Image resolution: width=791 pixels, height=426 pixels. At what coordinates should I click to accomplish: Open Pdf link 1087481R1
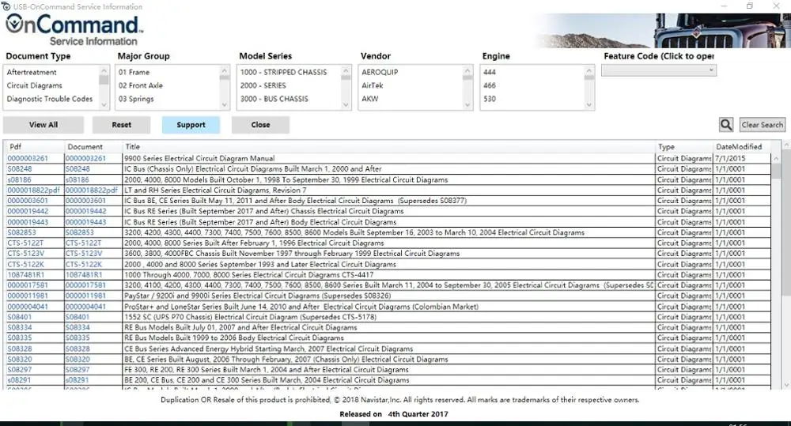pos(26,275)
